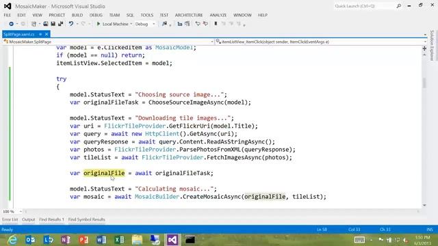Open the VIEW menu

37,15
